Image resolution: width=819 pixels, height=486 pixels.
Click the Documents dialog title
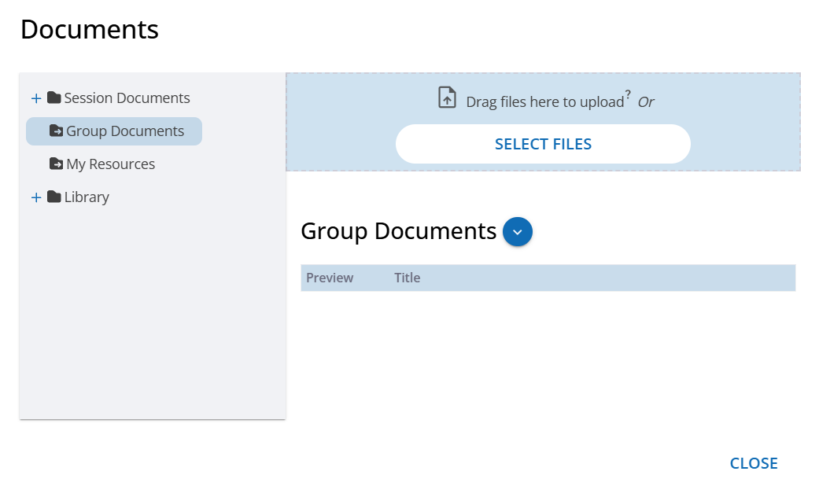coord(90,29)
